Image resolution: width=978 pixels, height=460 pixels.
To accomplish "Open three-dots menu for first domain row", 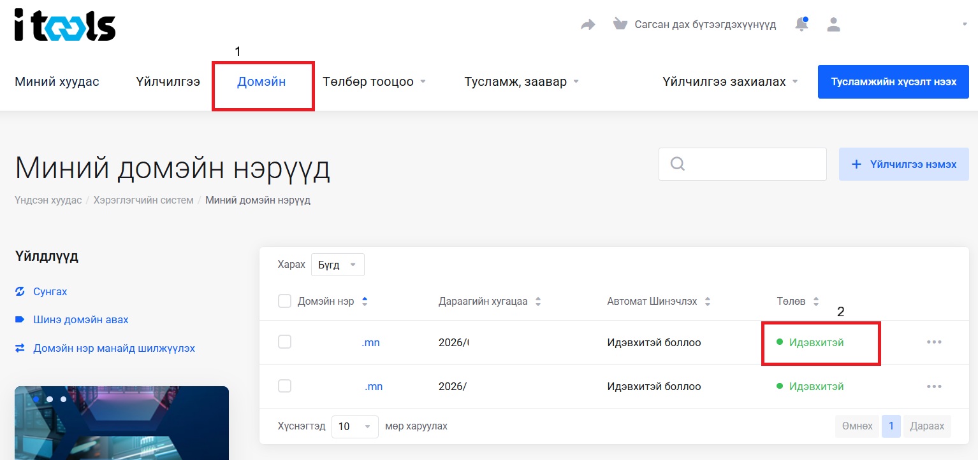I will [934, 342].
